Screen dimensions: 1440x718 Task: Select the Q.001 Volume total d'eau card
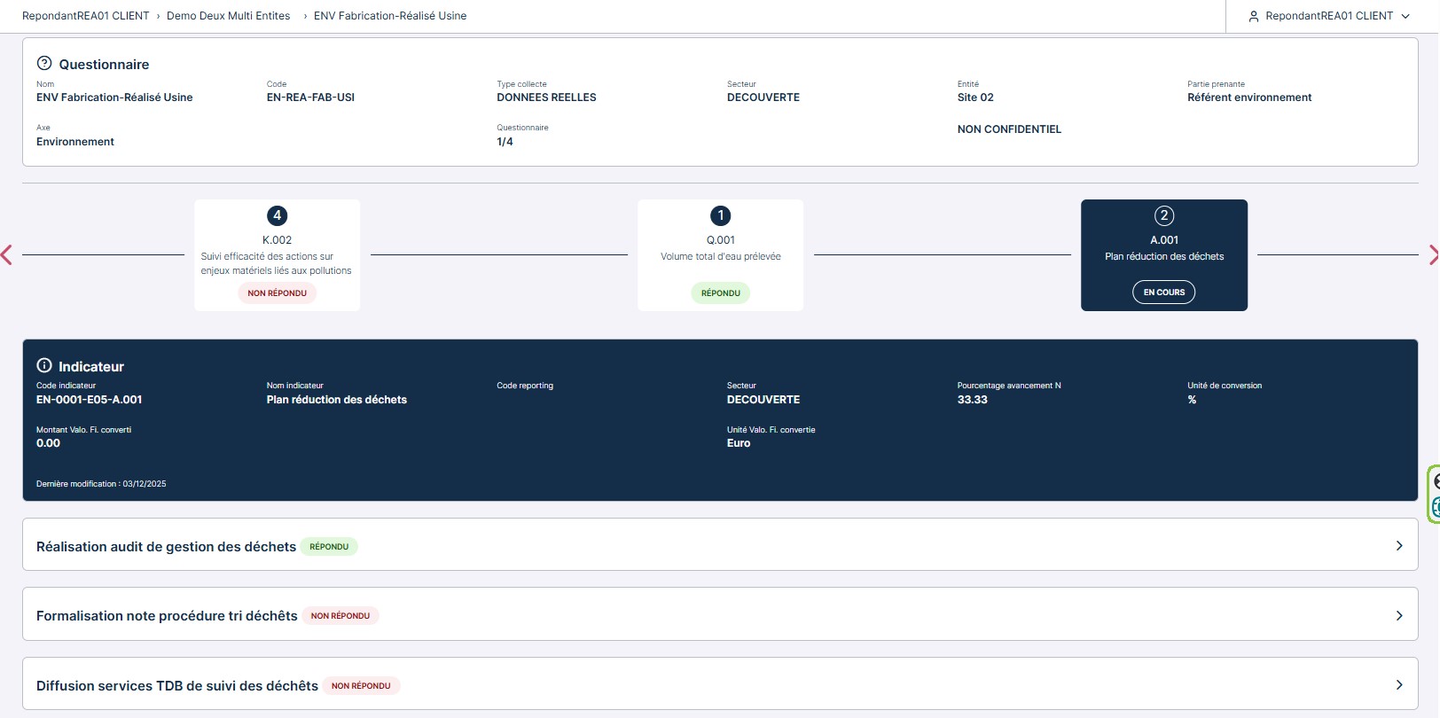[x=721, y=255]
